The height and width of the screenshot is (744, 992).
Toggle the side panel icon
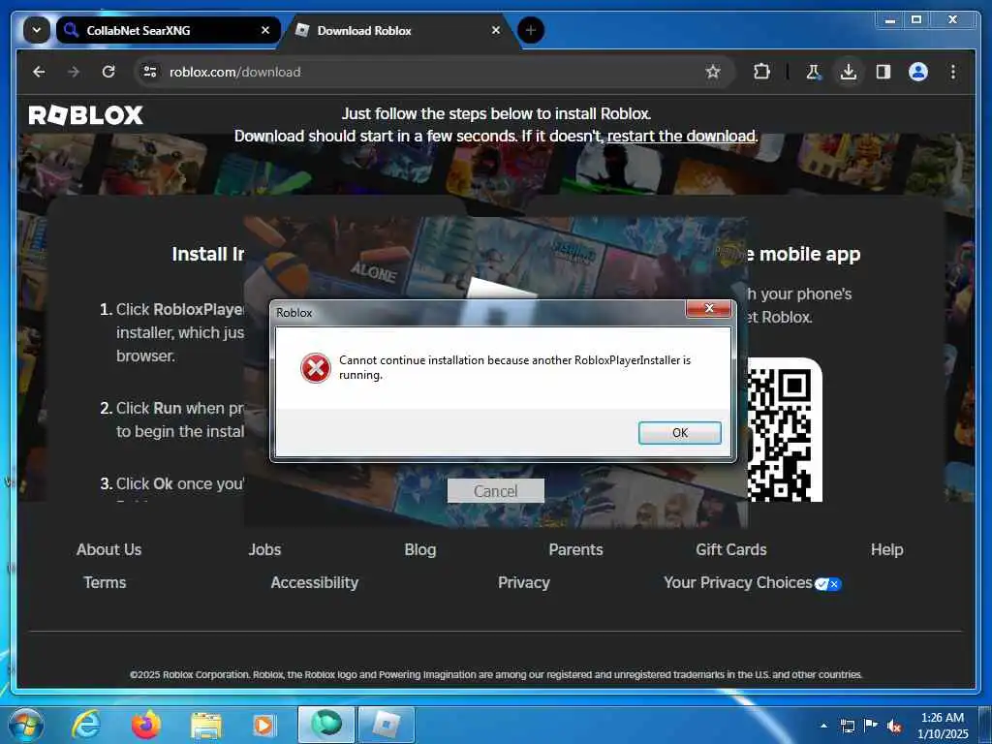click(883, 72)
